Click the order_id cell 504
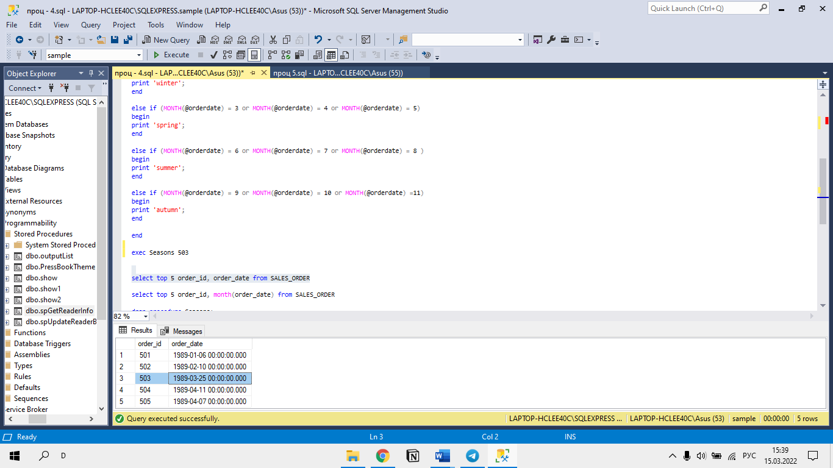 (x=151, y=390)
